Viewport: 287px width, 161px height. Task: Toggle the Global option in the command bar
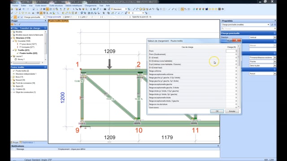[x=67, y=17]
